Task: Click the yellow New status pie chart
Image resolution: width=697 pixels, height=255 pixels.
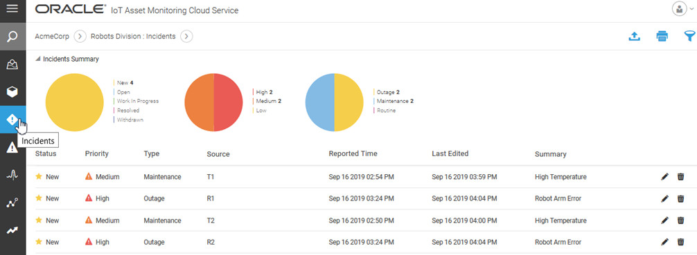Action: coord(75,102)
